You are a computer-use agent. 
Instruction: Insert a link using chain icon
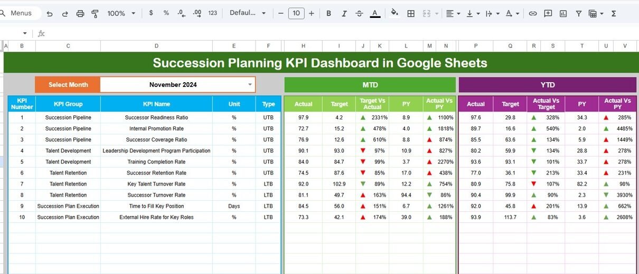(x=533, y=13)
